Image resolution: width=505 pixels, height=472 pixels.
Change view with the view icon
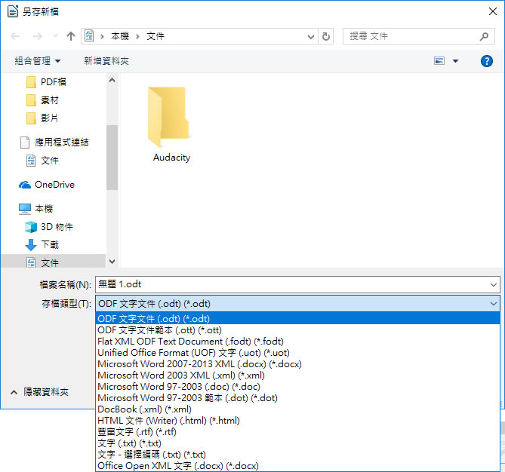pos(439,61)
